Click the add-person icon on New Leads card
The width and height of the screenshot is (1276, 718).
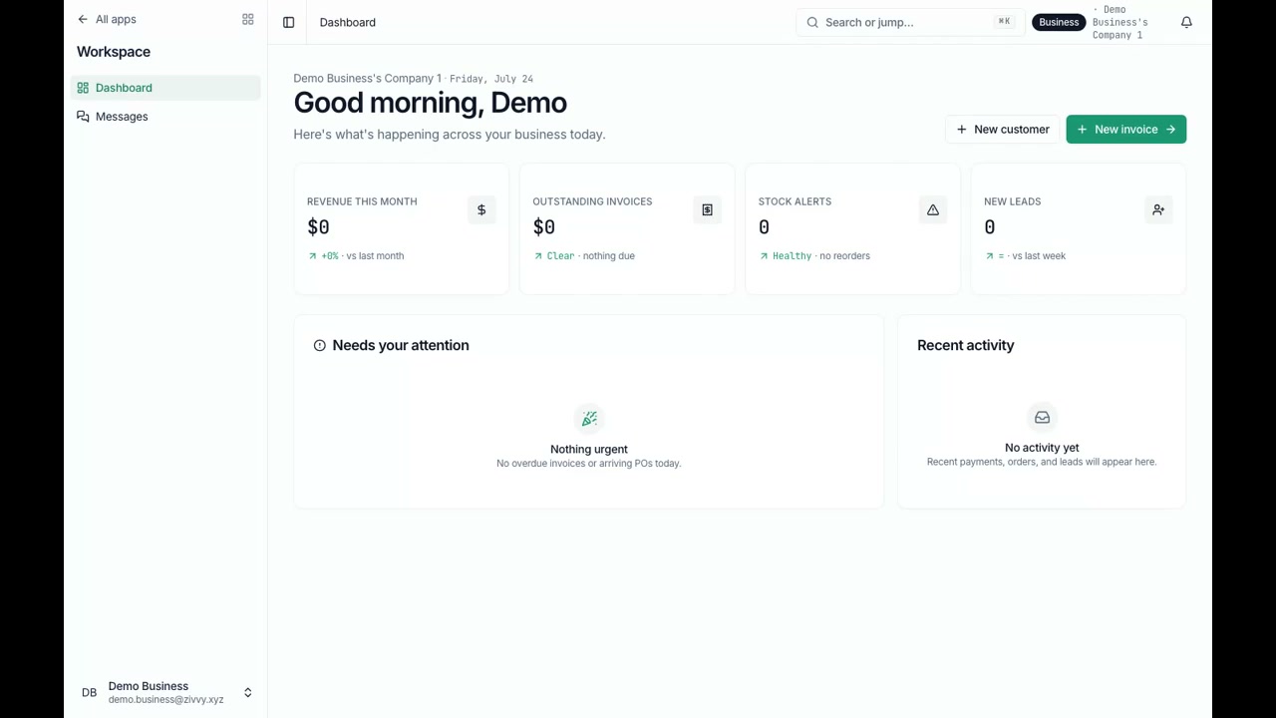click(x=1158, y=209)
